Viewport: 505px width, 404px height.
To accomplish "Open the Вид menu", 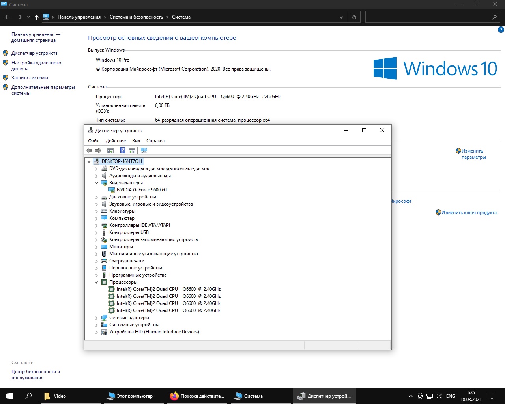I will pyautogui.click(x=136, y=141).
